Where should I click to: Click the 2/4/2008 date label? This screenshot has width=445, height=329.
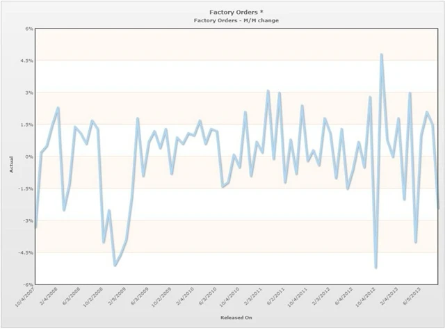tap(49, 296)
